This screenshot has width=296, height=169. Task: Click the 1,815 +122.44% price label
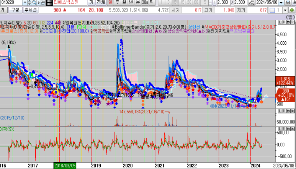coord(285,81)
